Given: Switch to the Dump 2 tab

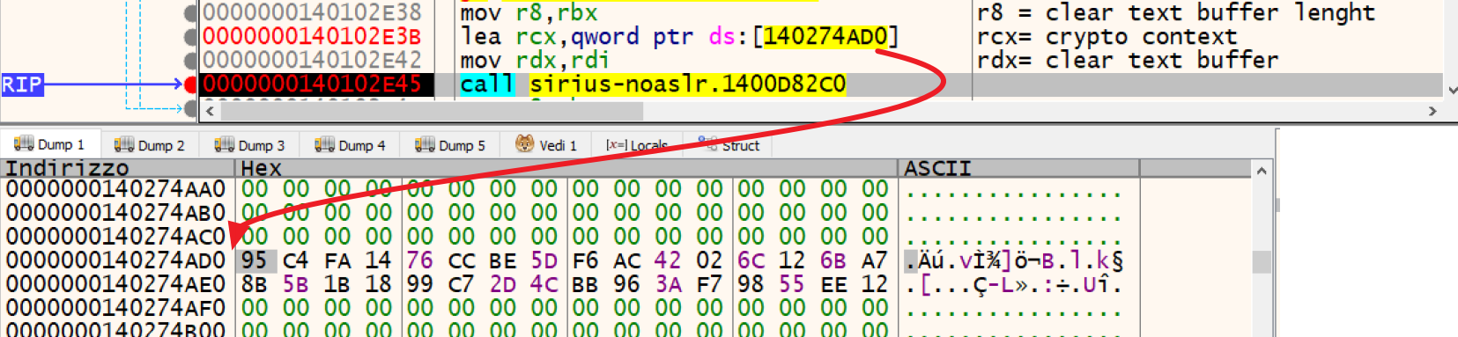Looking at the screenshot, I should (150, 145).
